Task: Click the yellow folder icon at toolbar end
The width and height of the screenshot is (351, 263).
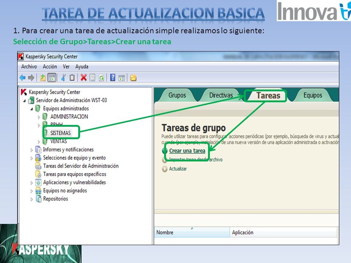Action: pyautogui.click(x=133, y=77)
